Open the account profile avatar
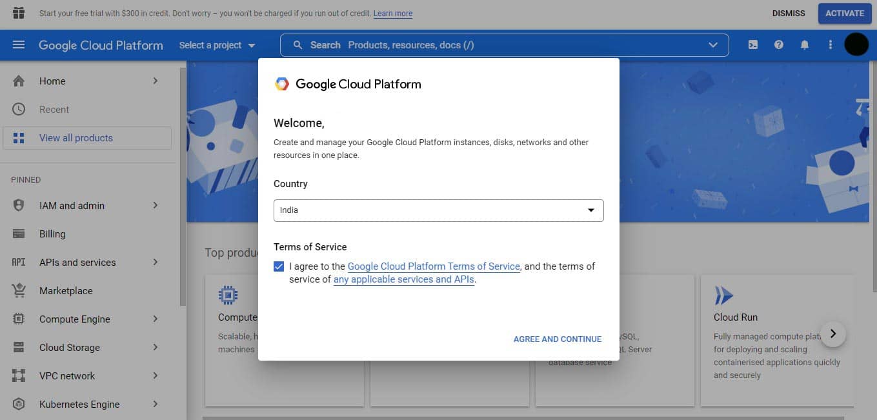Viewport: 877px width, 420px height. pos(856,45)
